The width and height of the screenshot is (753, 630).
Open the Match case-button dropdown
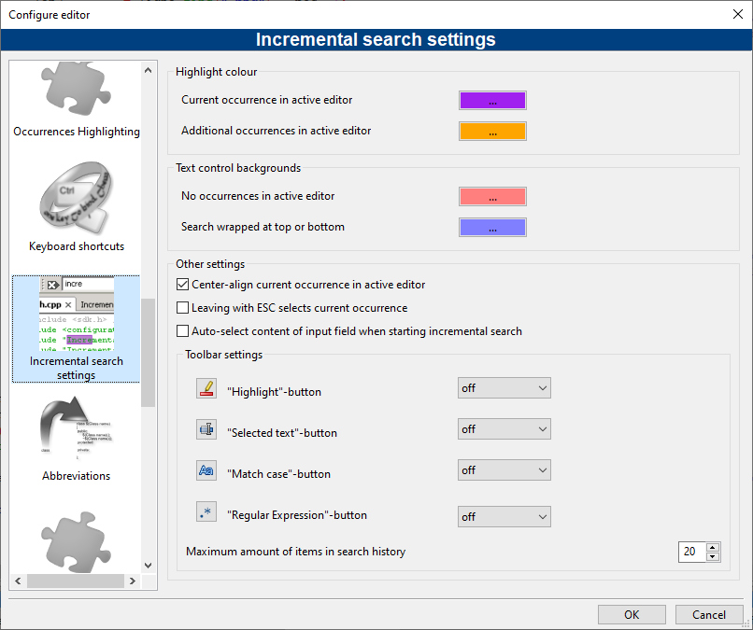point(504,471)
